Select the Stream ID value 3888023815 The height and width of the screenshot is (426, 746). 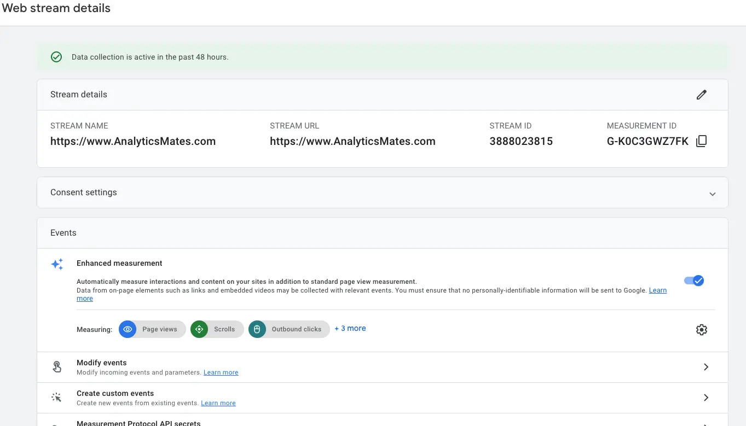tap(521, 141)
